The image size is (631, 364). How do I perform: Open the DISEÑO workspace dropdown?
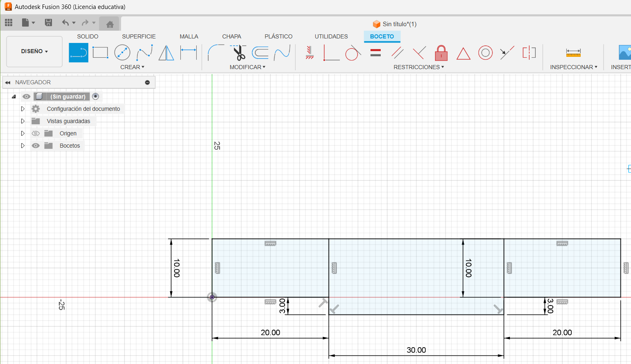coord(34,52)
